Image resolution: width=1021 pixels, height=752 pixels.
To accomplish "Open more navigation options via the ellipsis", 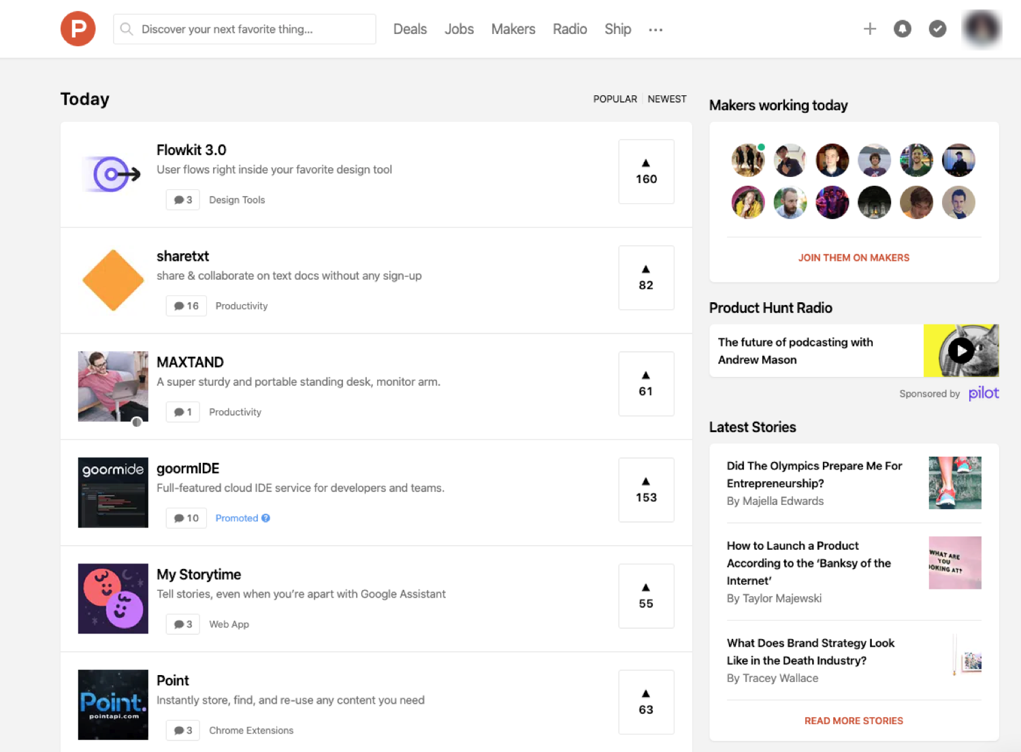I will [x=655, y=29].
